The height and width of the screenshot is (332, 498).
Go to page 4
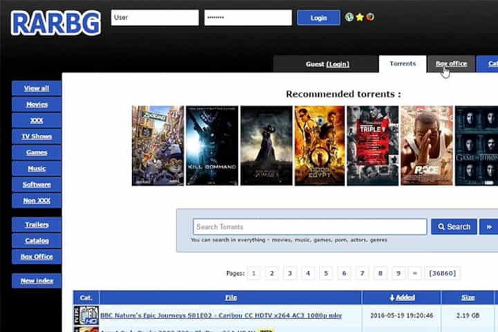click(308, 273)
